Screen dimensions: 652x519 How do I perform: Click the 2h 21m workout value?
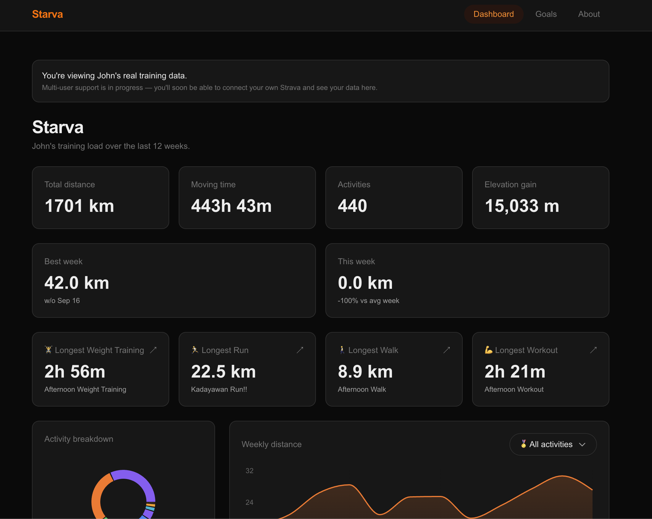(x=515, y=371)
